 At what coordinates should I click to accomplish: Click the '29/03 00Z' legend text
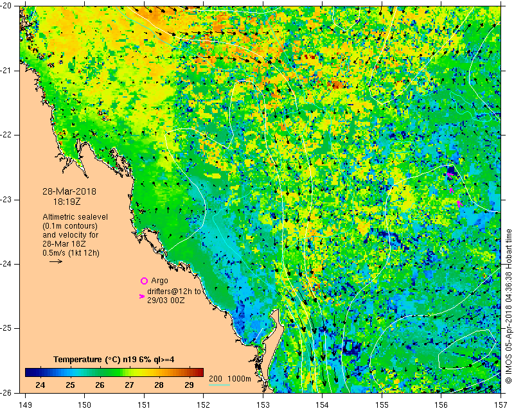click(166, 300)
